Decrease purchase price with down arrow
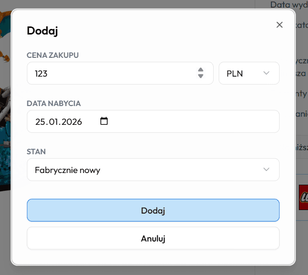The height and width of the screenshot is (275, 308). pos(200,76)
